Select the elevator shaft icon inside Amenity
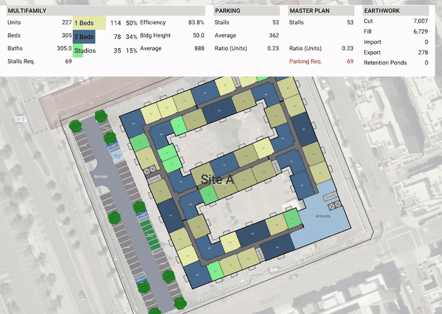The width and height of the screenshot is (442, 314). pyautogui.click(x=335, y=206)
